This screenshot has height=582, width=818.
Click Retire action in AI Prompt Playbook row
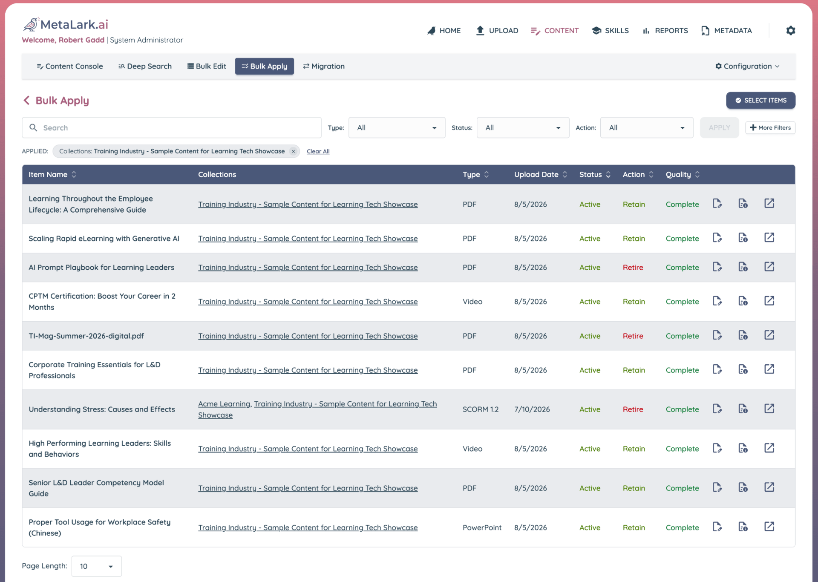(633, 268)
